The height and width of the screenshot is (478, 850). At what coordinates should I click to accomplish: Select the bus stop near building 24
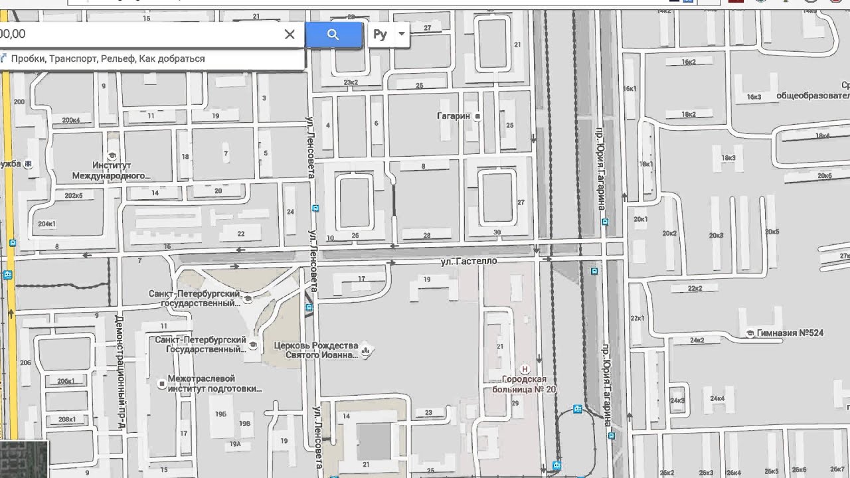coord(315,208)
